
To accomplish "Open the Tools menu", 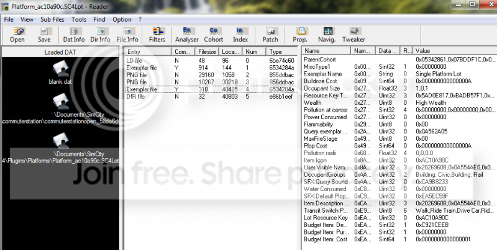I will tap(79, 19).
